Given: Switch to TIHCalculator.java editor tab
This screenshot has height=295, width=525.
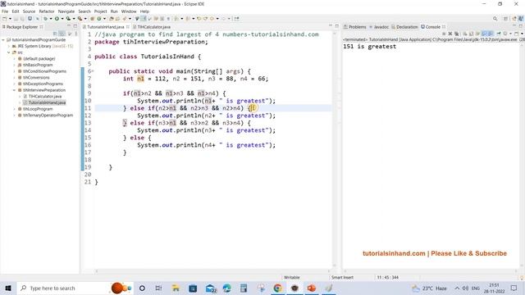Looking at the screenshot, I should 151,27.
